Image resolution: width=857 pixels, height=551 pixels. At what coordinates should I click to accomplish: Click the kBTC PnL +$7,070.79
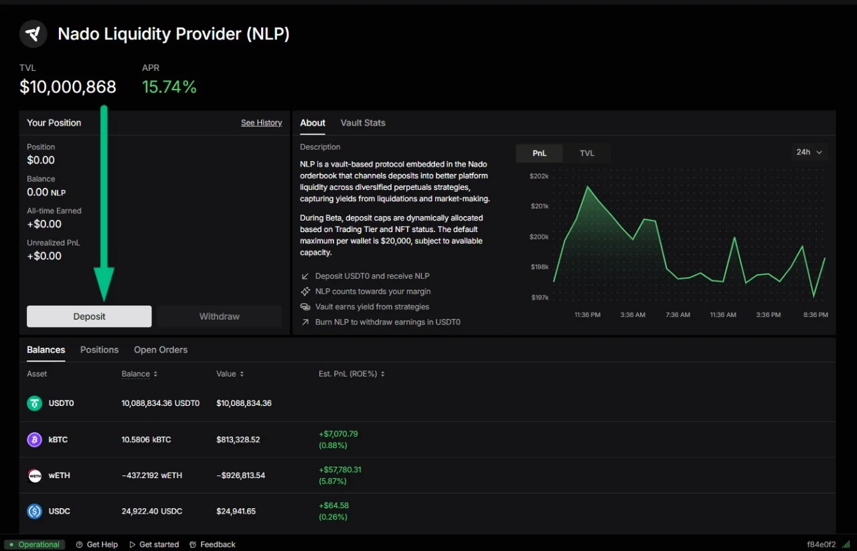[339, 433]
